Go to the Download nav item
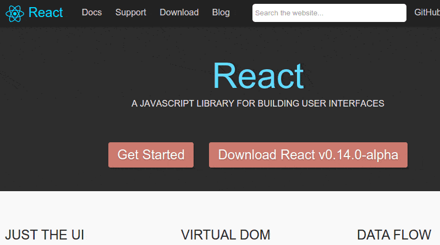Screen dimensions: 440x245 [179, 12]
